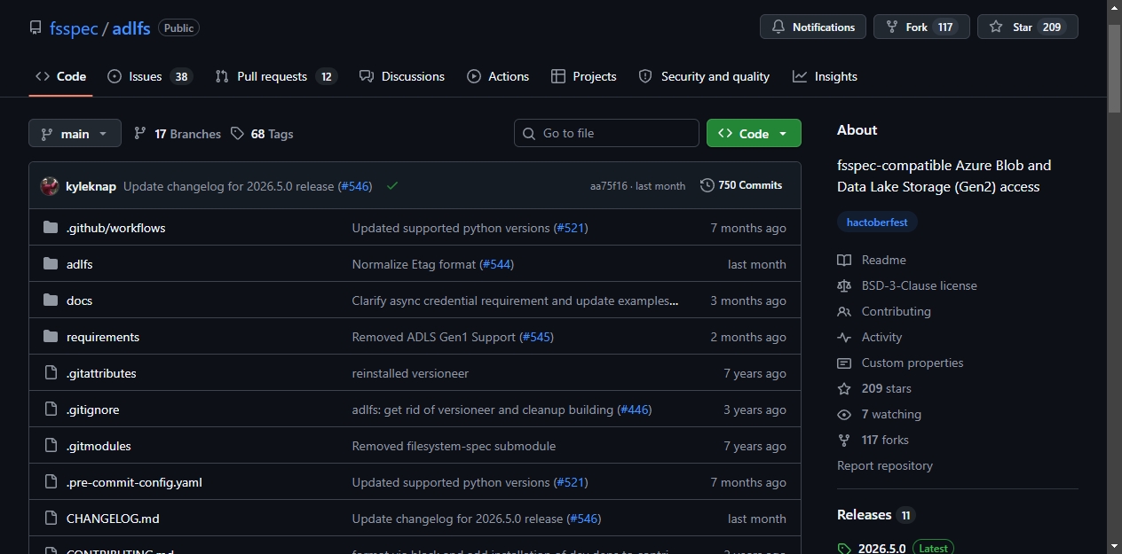Click the folder icon for docs
The image size is (1122, 554).
(51, 300)
